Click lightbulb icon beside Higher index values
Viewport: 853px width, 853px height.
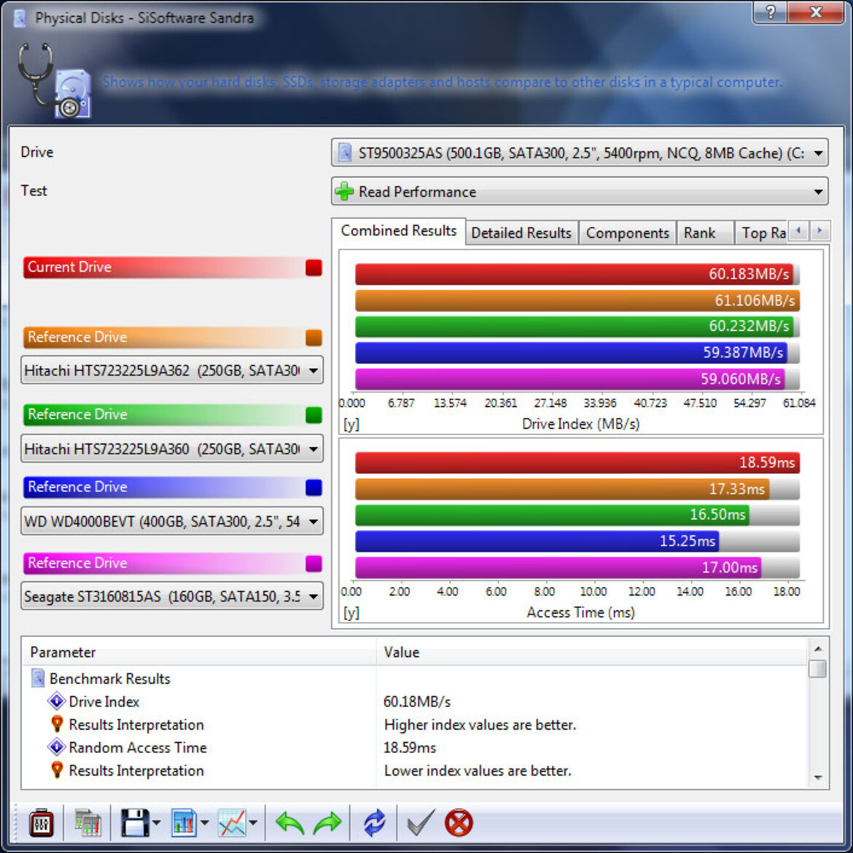click(x=57, y=724)
